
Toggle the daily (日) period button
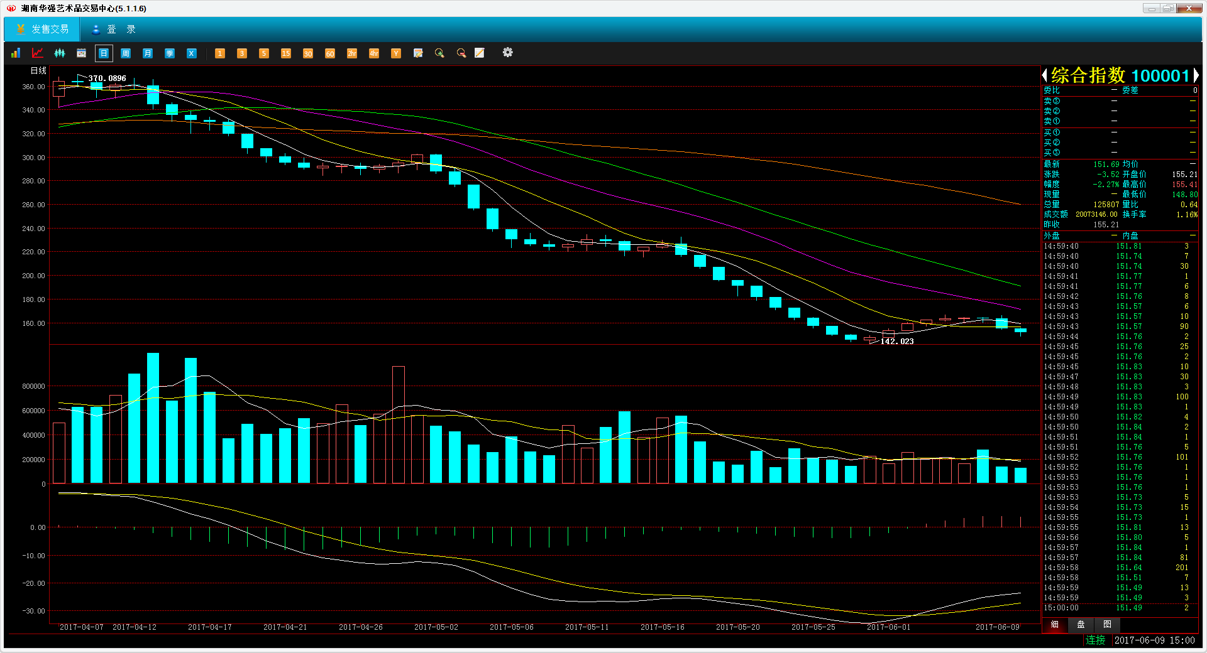[x=104, y=53]
